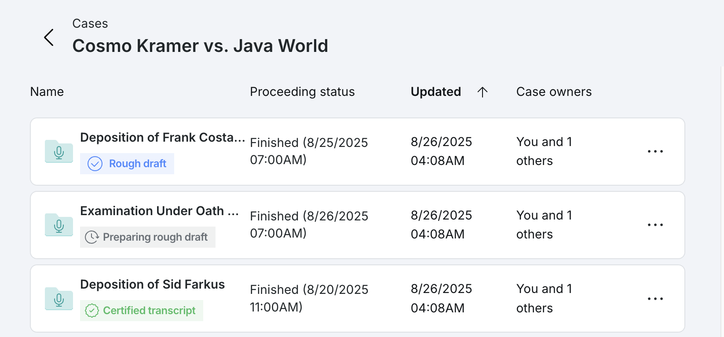Click the Frank Costa deposition folder icon
Viewport: 724px width, 337px height.
coord(59,151)
